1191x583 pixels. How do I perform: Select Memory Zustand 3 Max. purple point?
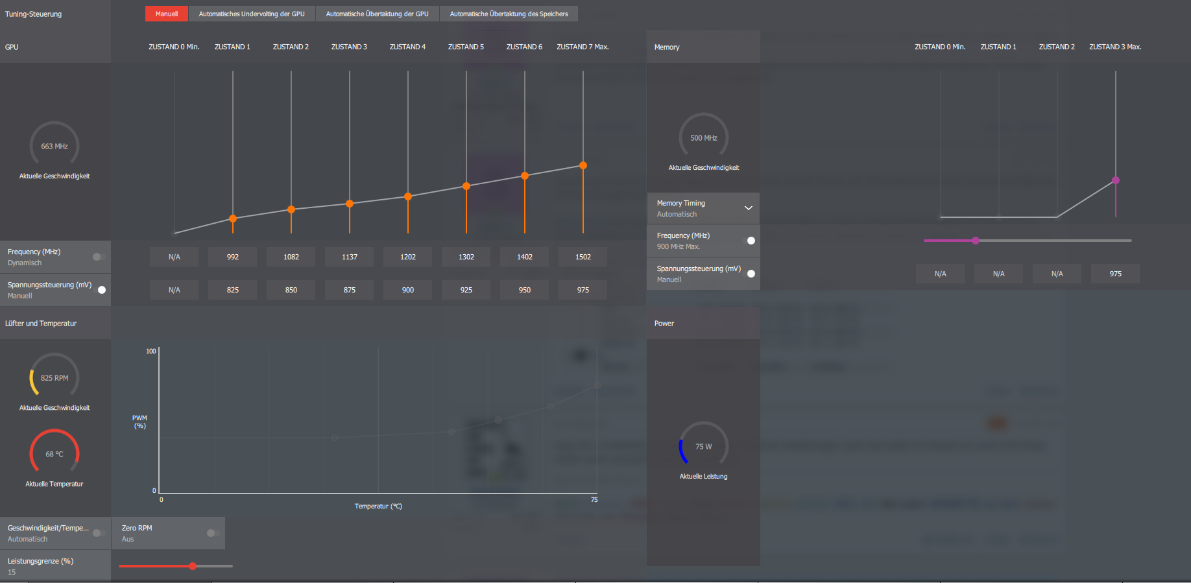pyautogui.click(x=1116, y=180)
